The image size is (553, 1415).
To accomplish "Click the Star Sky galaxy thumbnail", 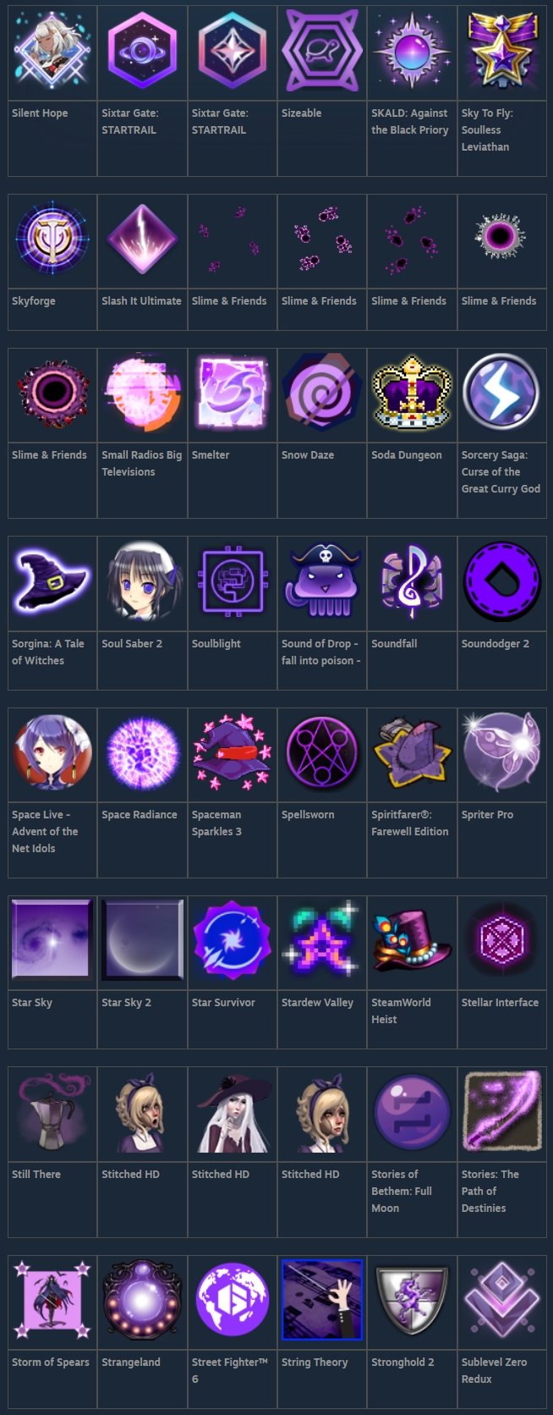I will 52,940.
